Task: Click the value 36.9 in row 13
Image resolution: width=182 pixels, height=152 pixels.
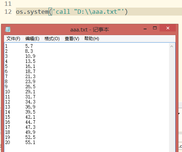Action: pyautogui.click(x=30, y=107)
